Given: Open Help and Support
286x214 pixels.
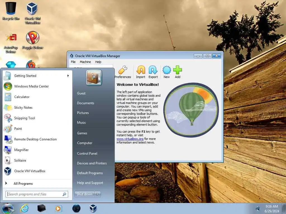Looking at the screenshot, I should click(90, 183).
